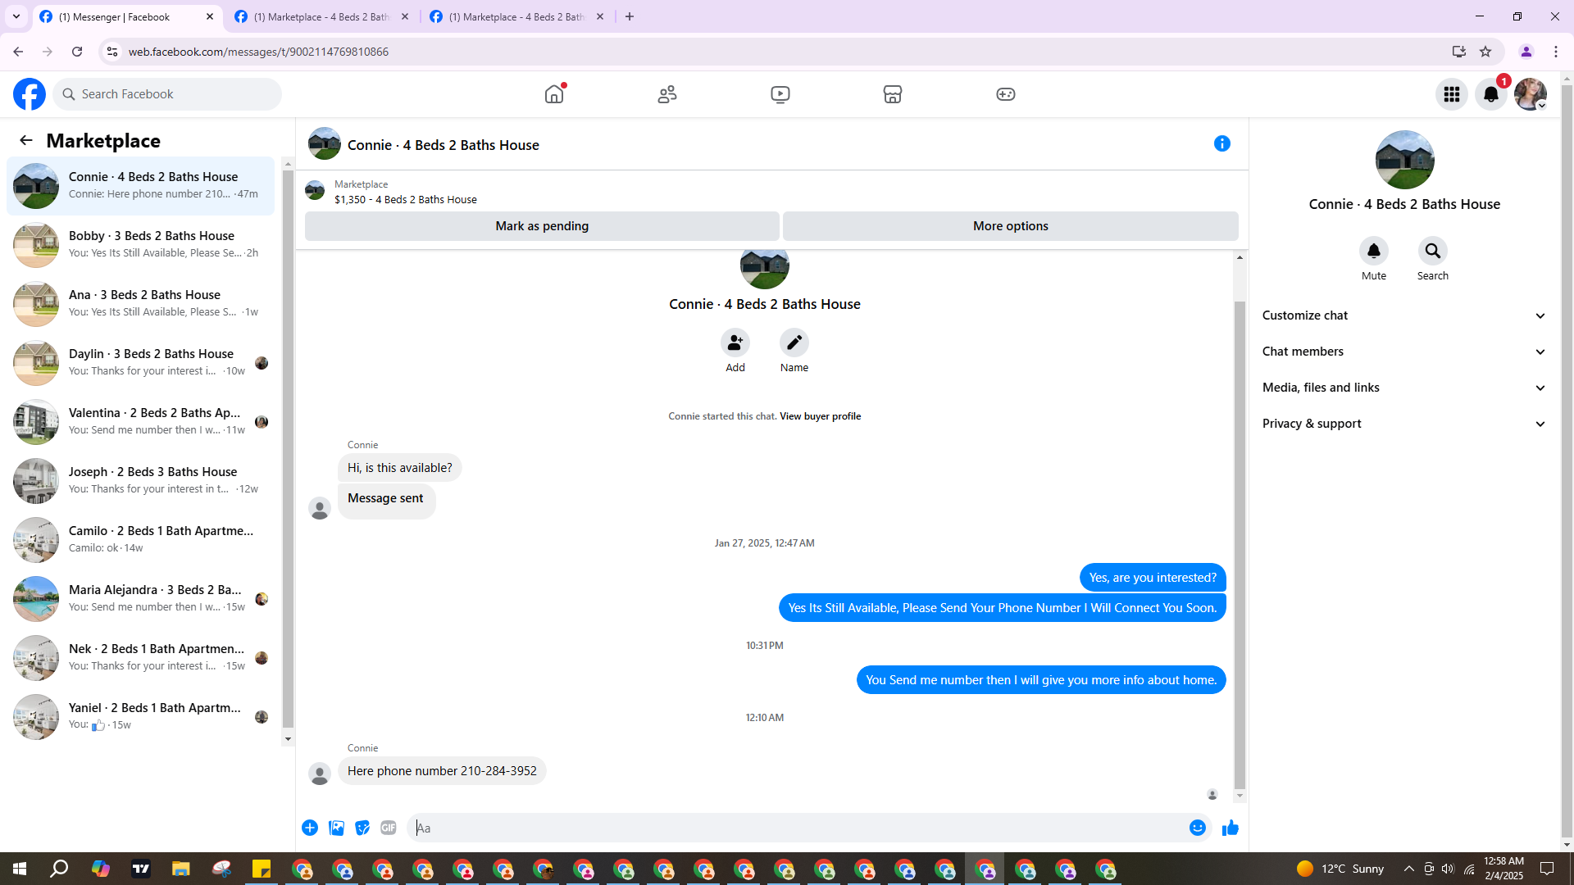The height and width of the screenshot is (885, 1574).
Task: Click Mark as pending button
Action: pos(542,226)
